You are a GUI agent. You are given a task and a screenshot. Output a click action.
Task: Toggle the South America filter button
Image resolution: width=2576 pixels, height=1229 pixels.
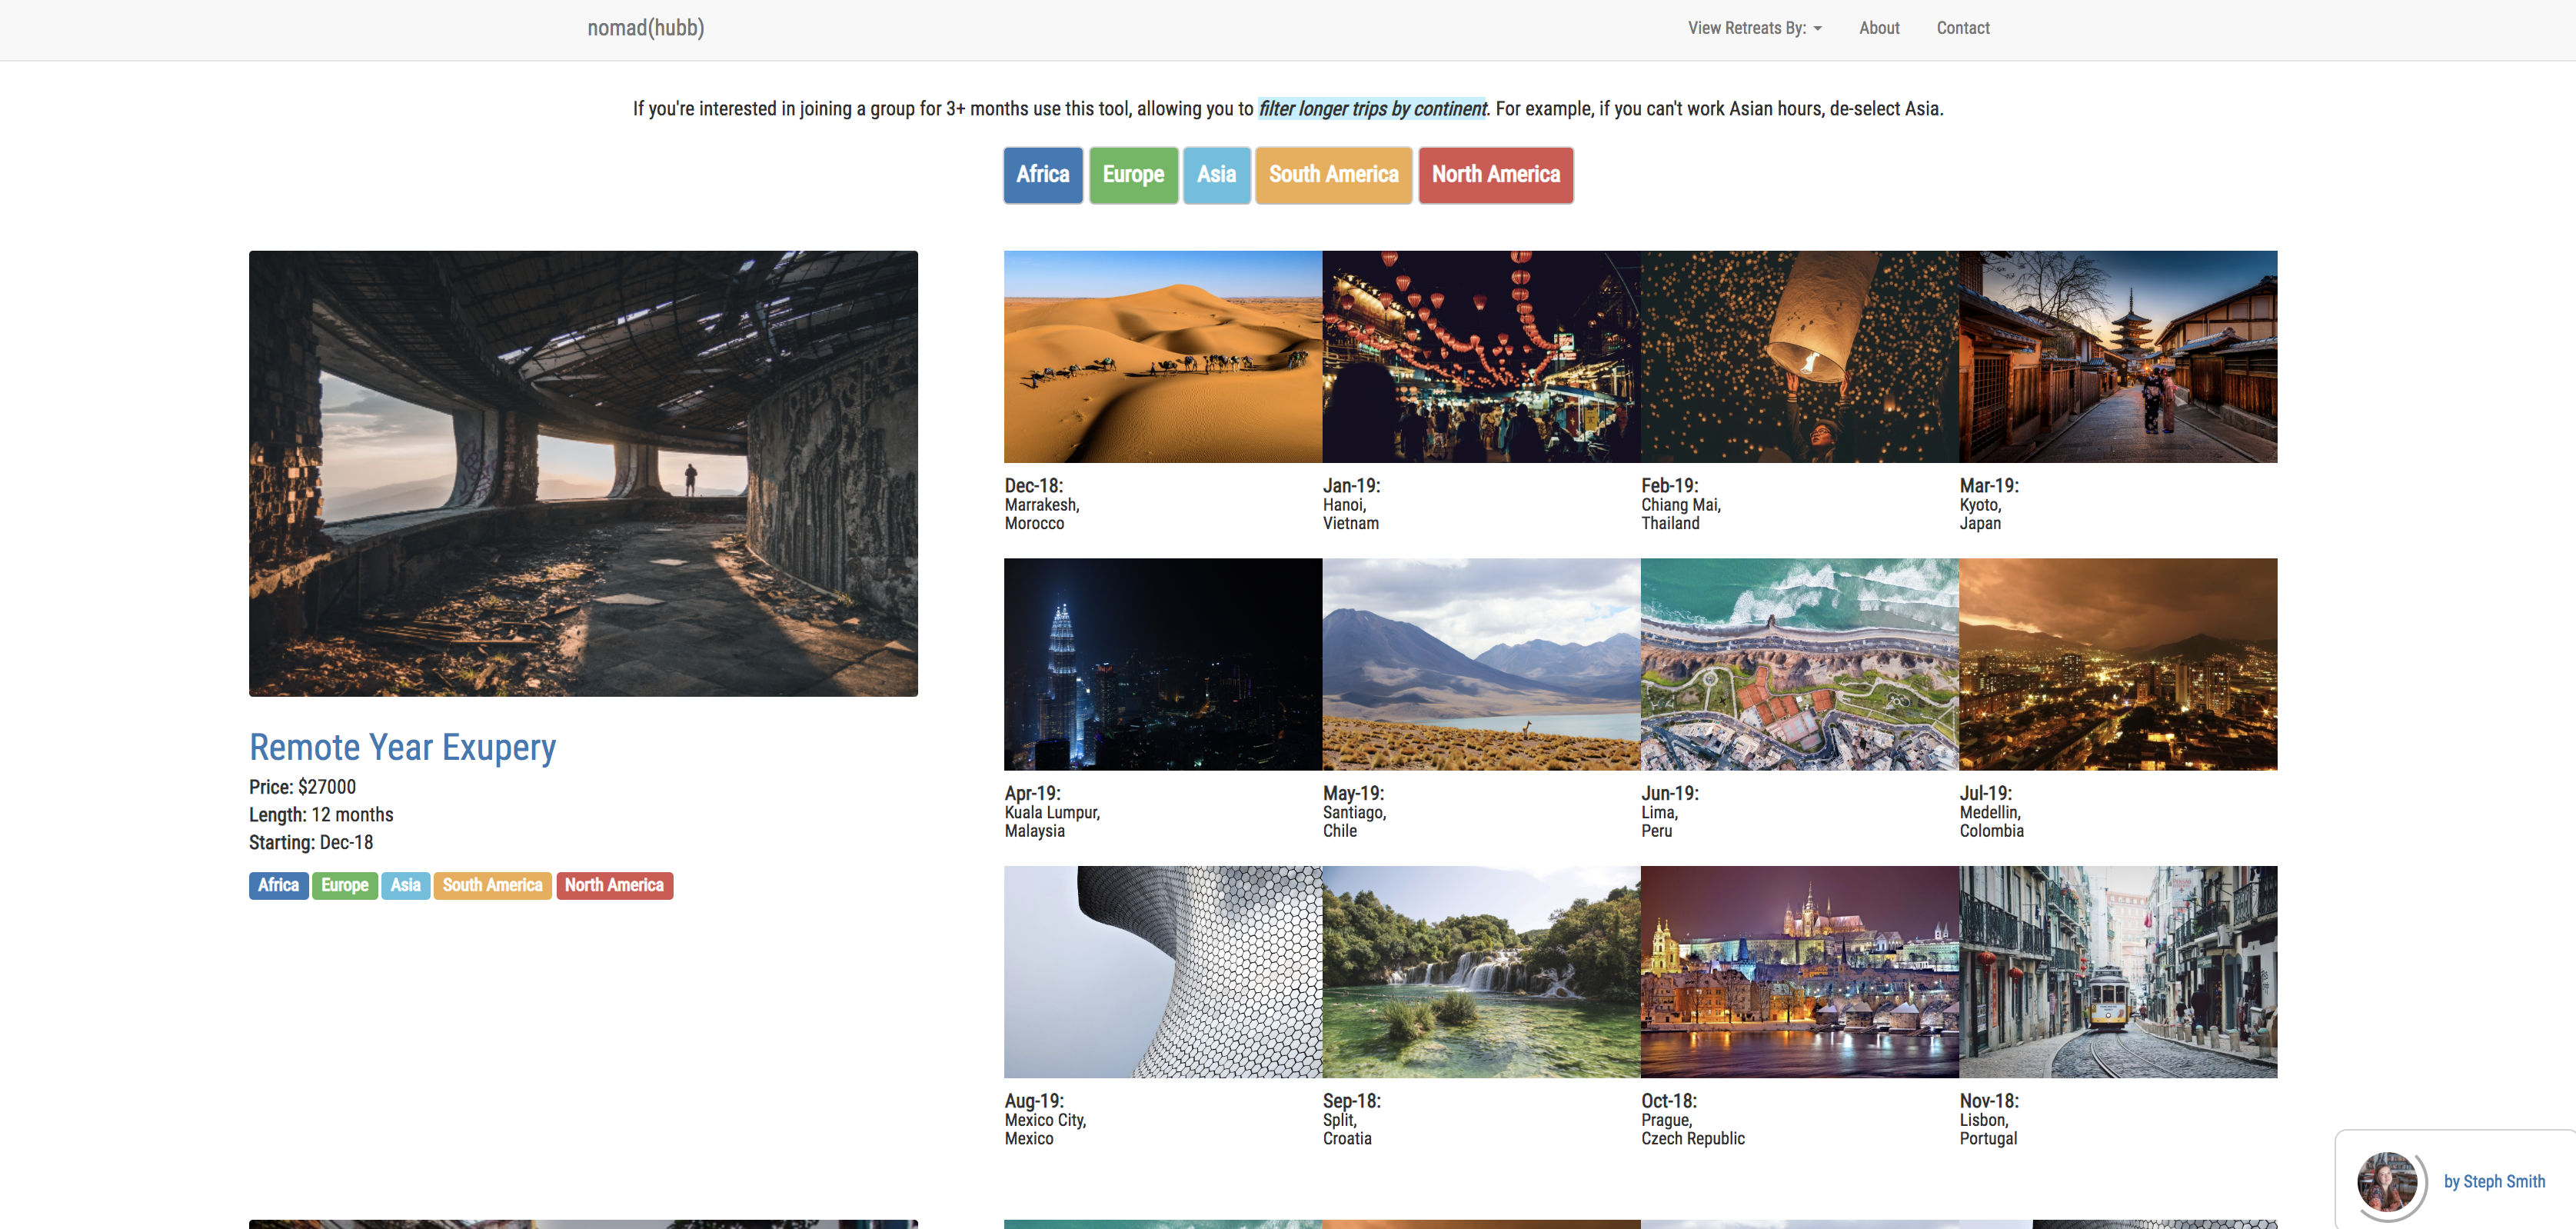pos(1333,175)
